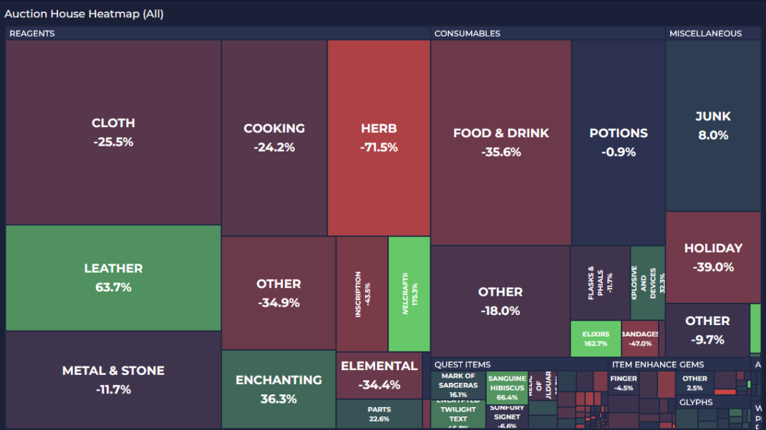766x430 pixels.
Task: Select the Elemental -34.4% tile
Action: [x=379, y=375]
